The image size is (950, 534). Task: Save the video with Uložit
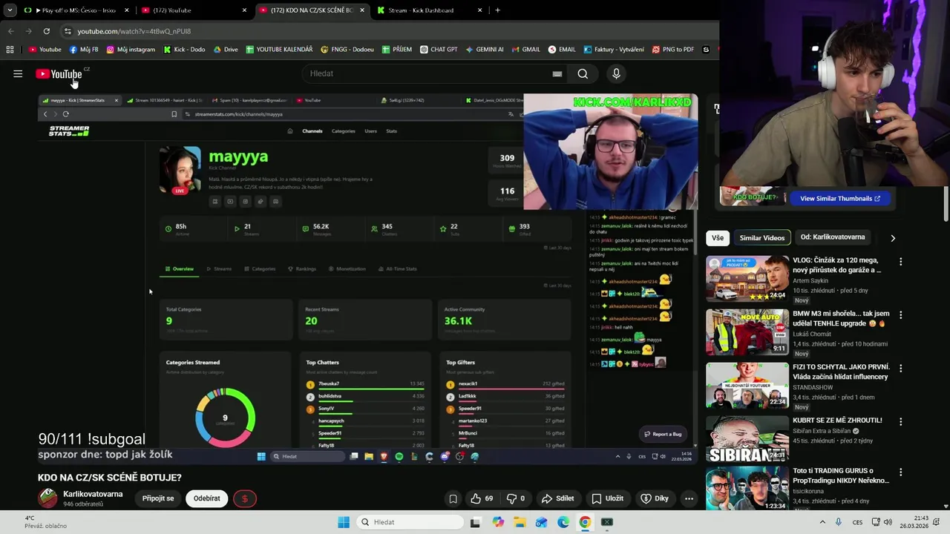[607, 498]
